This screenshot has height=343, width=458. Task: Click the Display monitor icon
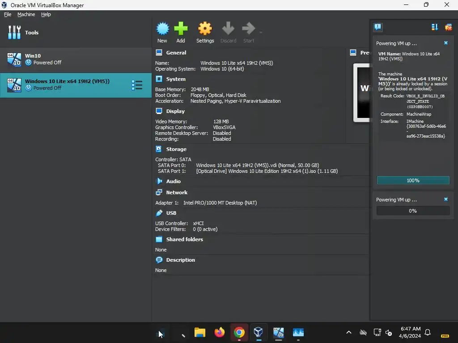159,111
